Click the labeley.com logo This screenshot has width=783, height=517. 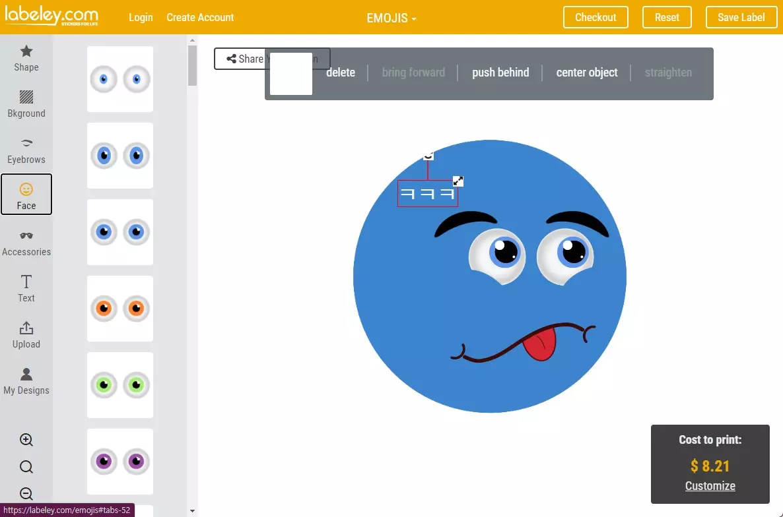pyautogui.click(x=51, y=16)
